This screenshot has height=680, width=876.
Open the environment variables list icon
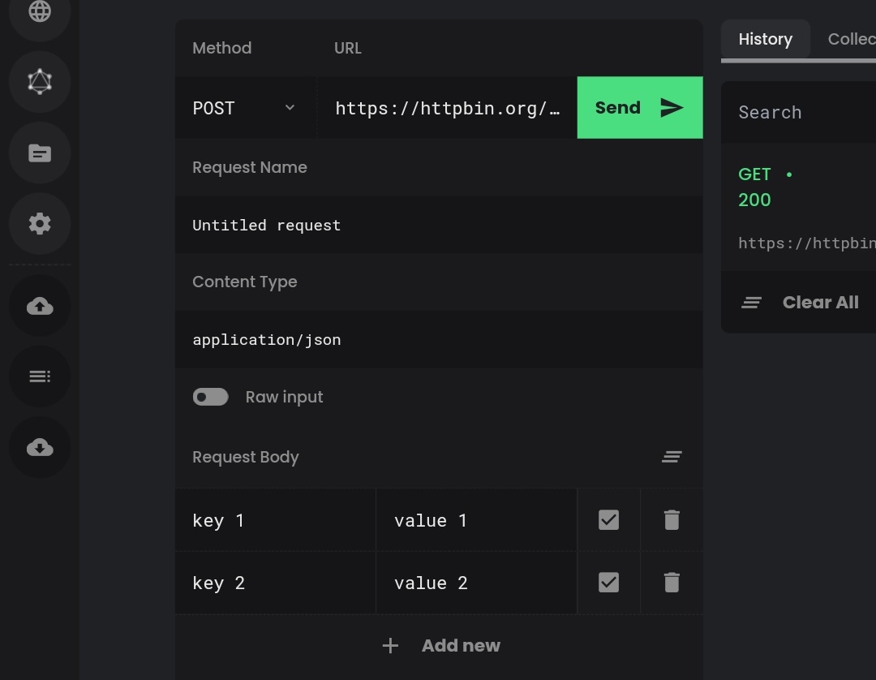[39, 376]
